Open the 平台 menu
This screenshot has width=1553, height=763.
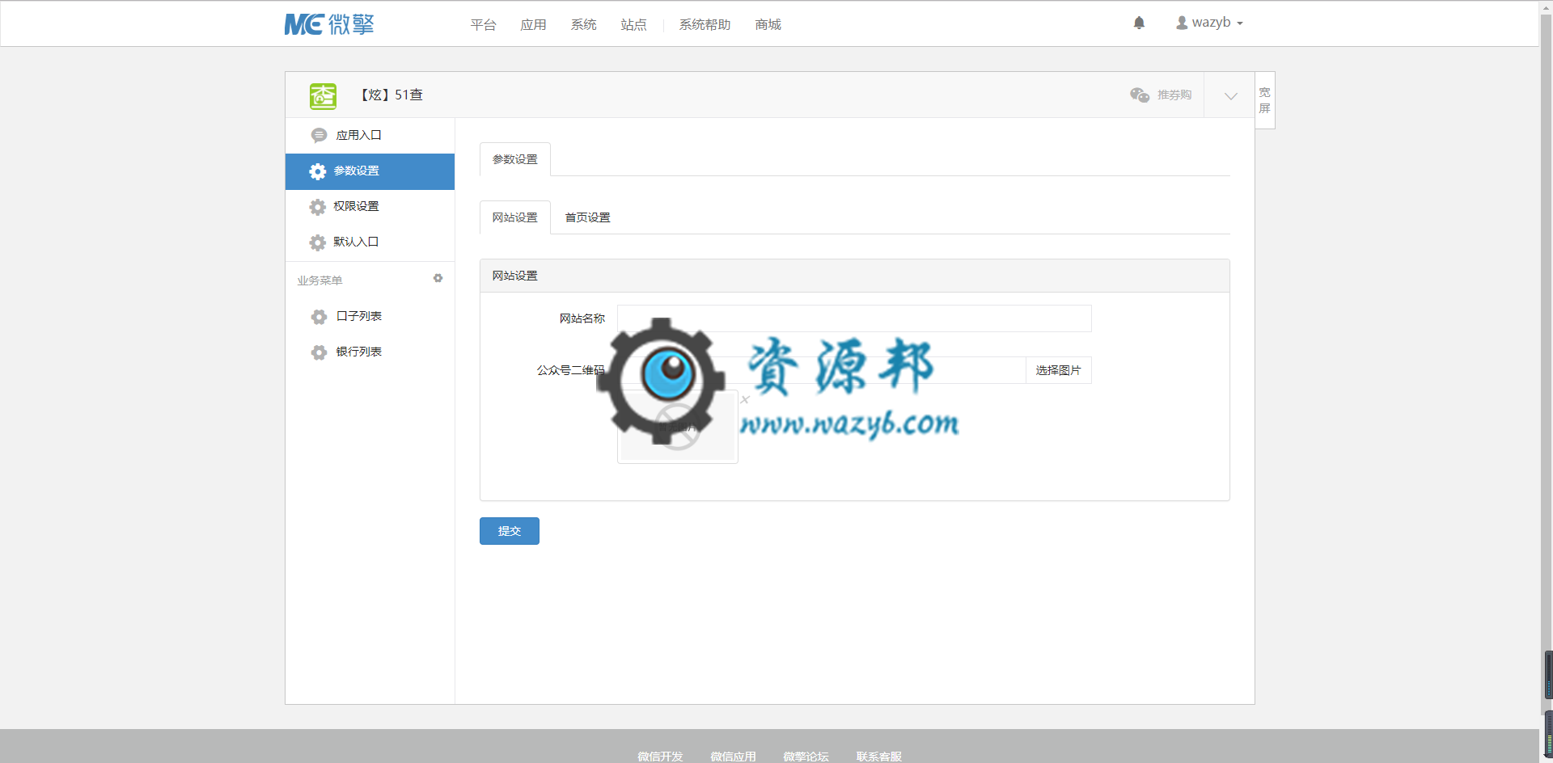tap(483, 24)
